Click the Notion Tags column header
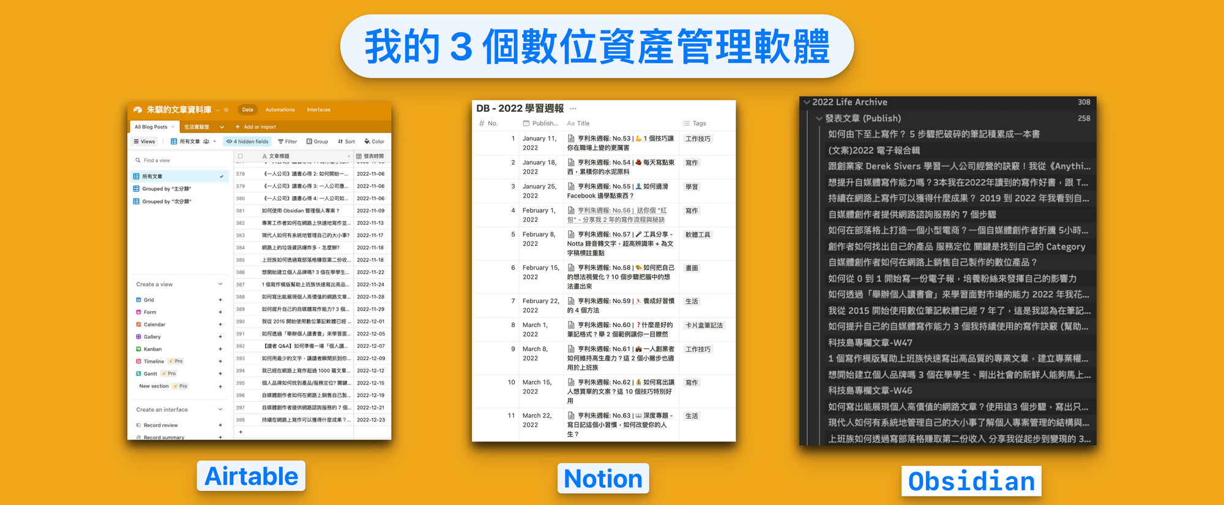This screenshot has height=505, width=1224. (x=695, y=123)
